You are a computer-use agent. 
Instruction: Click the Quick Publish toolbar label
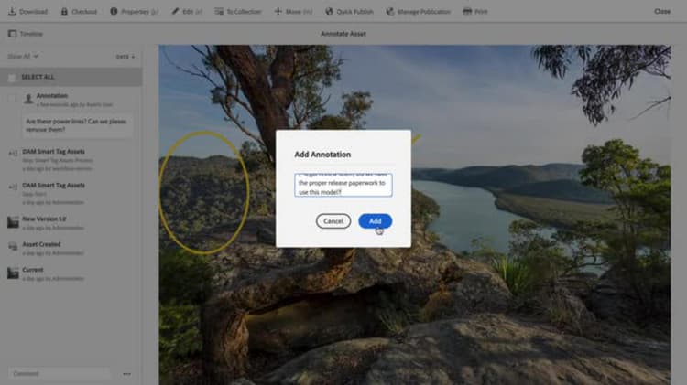pyautogui.click(x=354, y=12)
